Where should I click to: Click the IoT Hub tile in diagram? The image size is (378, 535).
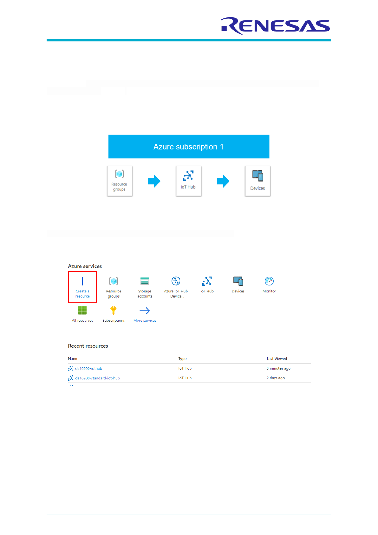(189, 181)
